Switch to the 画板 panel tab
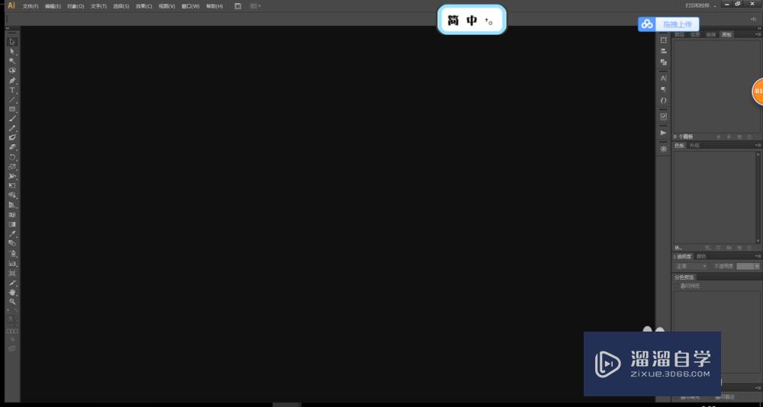 (726, 34)
